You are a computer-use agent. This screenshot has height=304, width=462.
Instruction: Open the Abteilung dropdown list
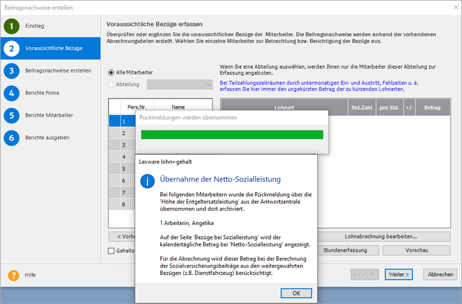pyautogui.click(x=180, y=85)
